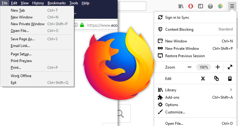Expand the Library submenu arrow
238x126 pixels.
[231, 90]
